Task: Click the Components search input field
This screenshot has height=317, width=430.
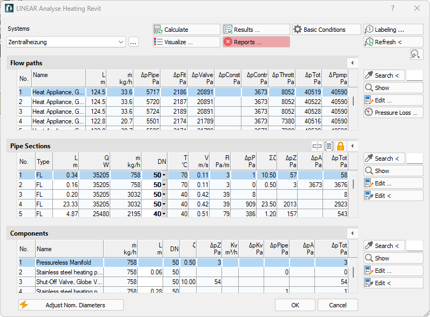Action: [415, 245]
